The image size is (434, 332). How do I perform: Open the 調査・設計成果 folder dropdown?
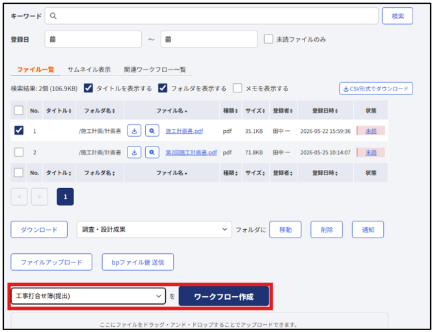[x=154, y=229]
